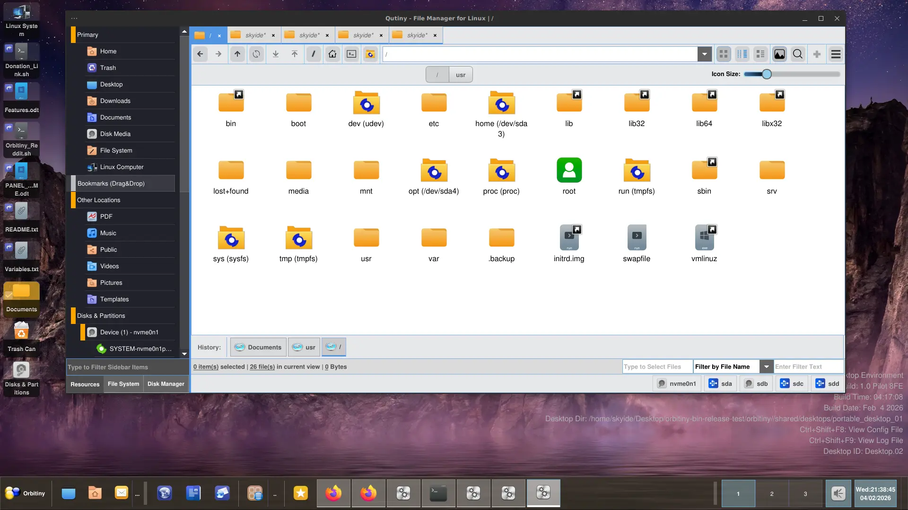The height and width of the screenshot is (510, 908).
Task: Toggle the image thumbnail preview button
Action: coord(779,54)
